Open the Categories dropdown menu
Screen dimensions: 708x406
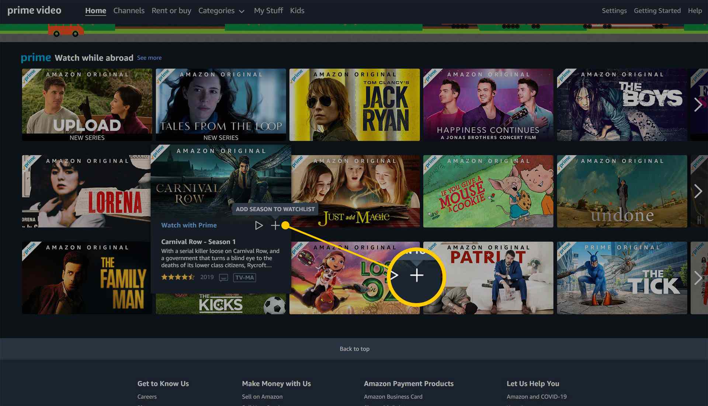coord(221,11)
